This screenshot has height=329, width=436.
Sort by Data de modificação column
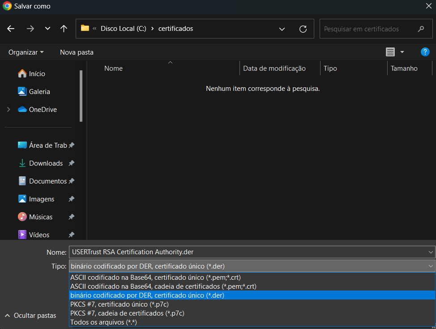(274, 68)
